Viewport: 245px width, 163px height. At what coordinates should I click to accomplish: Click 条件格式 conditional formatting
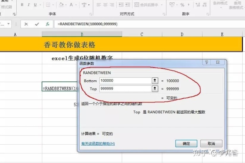[x=220, y=4]
